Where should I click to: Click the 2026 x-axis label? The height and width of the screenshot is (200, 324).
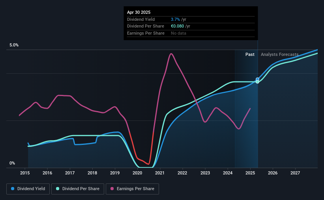click(273, 173)
